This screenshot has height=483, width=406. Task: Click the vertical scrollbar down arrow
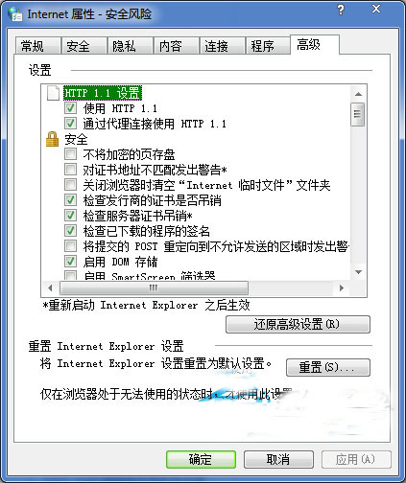click(358, 272)
